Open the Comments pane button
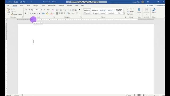 point(160,5)
